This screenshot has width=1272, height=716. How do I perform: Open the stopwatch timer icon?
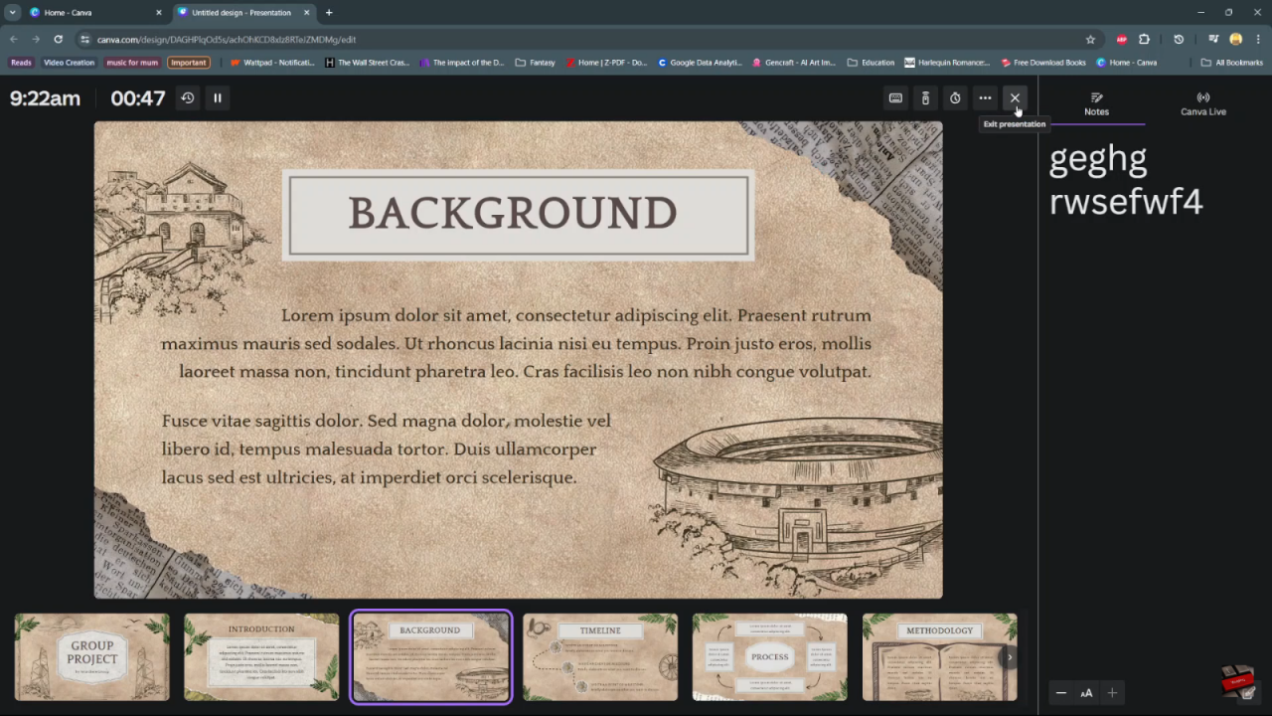pyautogui.click(x=955, y=97)
